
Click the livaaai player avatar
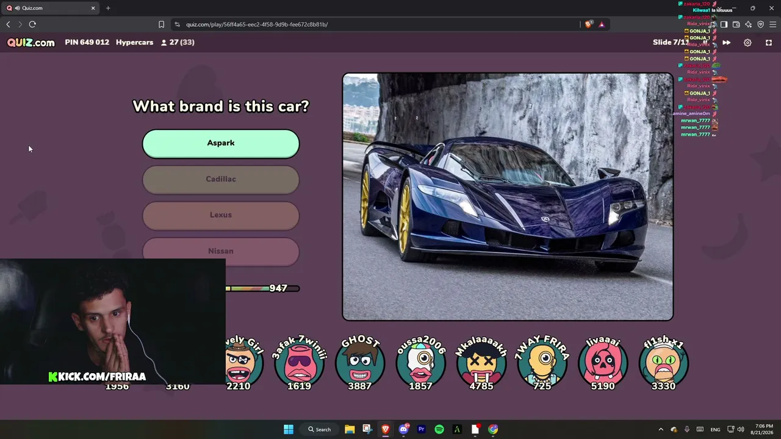(603, 363)
